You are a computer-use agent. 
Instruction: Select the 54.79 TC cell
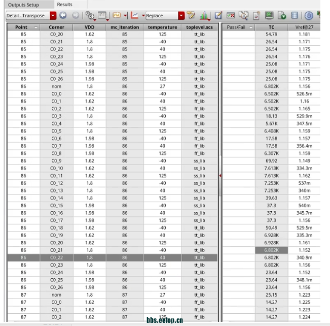pyautogui.click(x=271, y=34)
